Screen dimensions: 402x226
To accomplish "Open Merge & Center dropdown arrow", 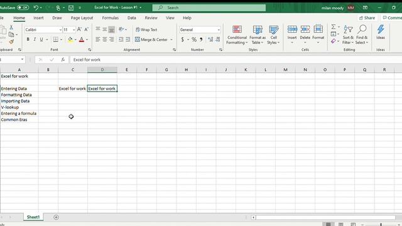I will coord(171,40).
